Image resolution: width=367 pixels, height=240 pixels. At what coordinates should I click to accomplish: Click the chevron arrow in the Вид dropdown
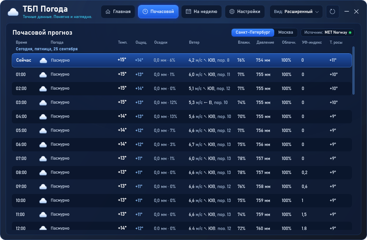(x=317, y=12)
